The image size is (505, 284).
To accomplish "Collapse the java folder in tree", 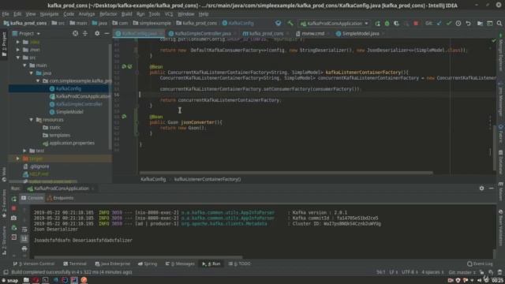I will 32,73.
